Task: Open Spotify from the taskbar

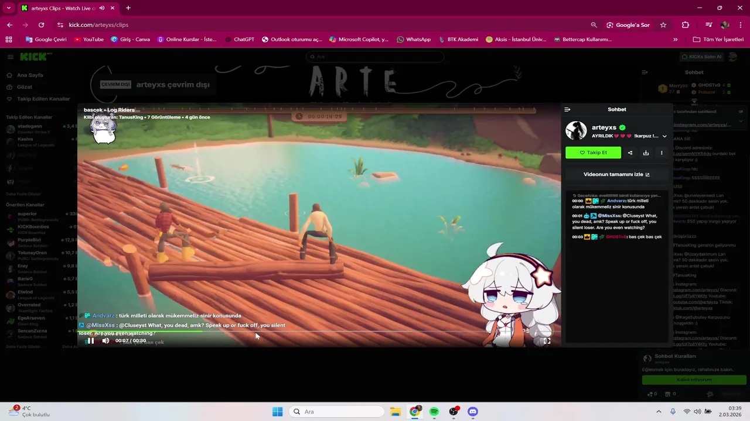Action: coord(434,412)
